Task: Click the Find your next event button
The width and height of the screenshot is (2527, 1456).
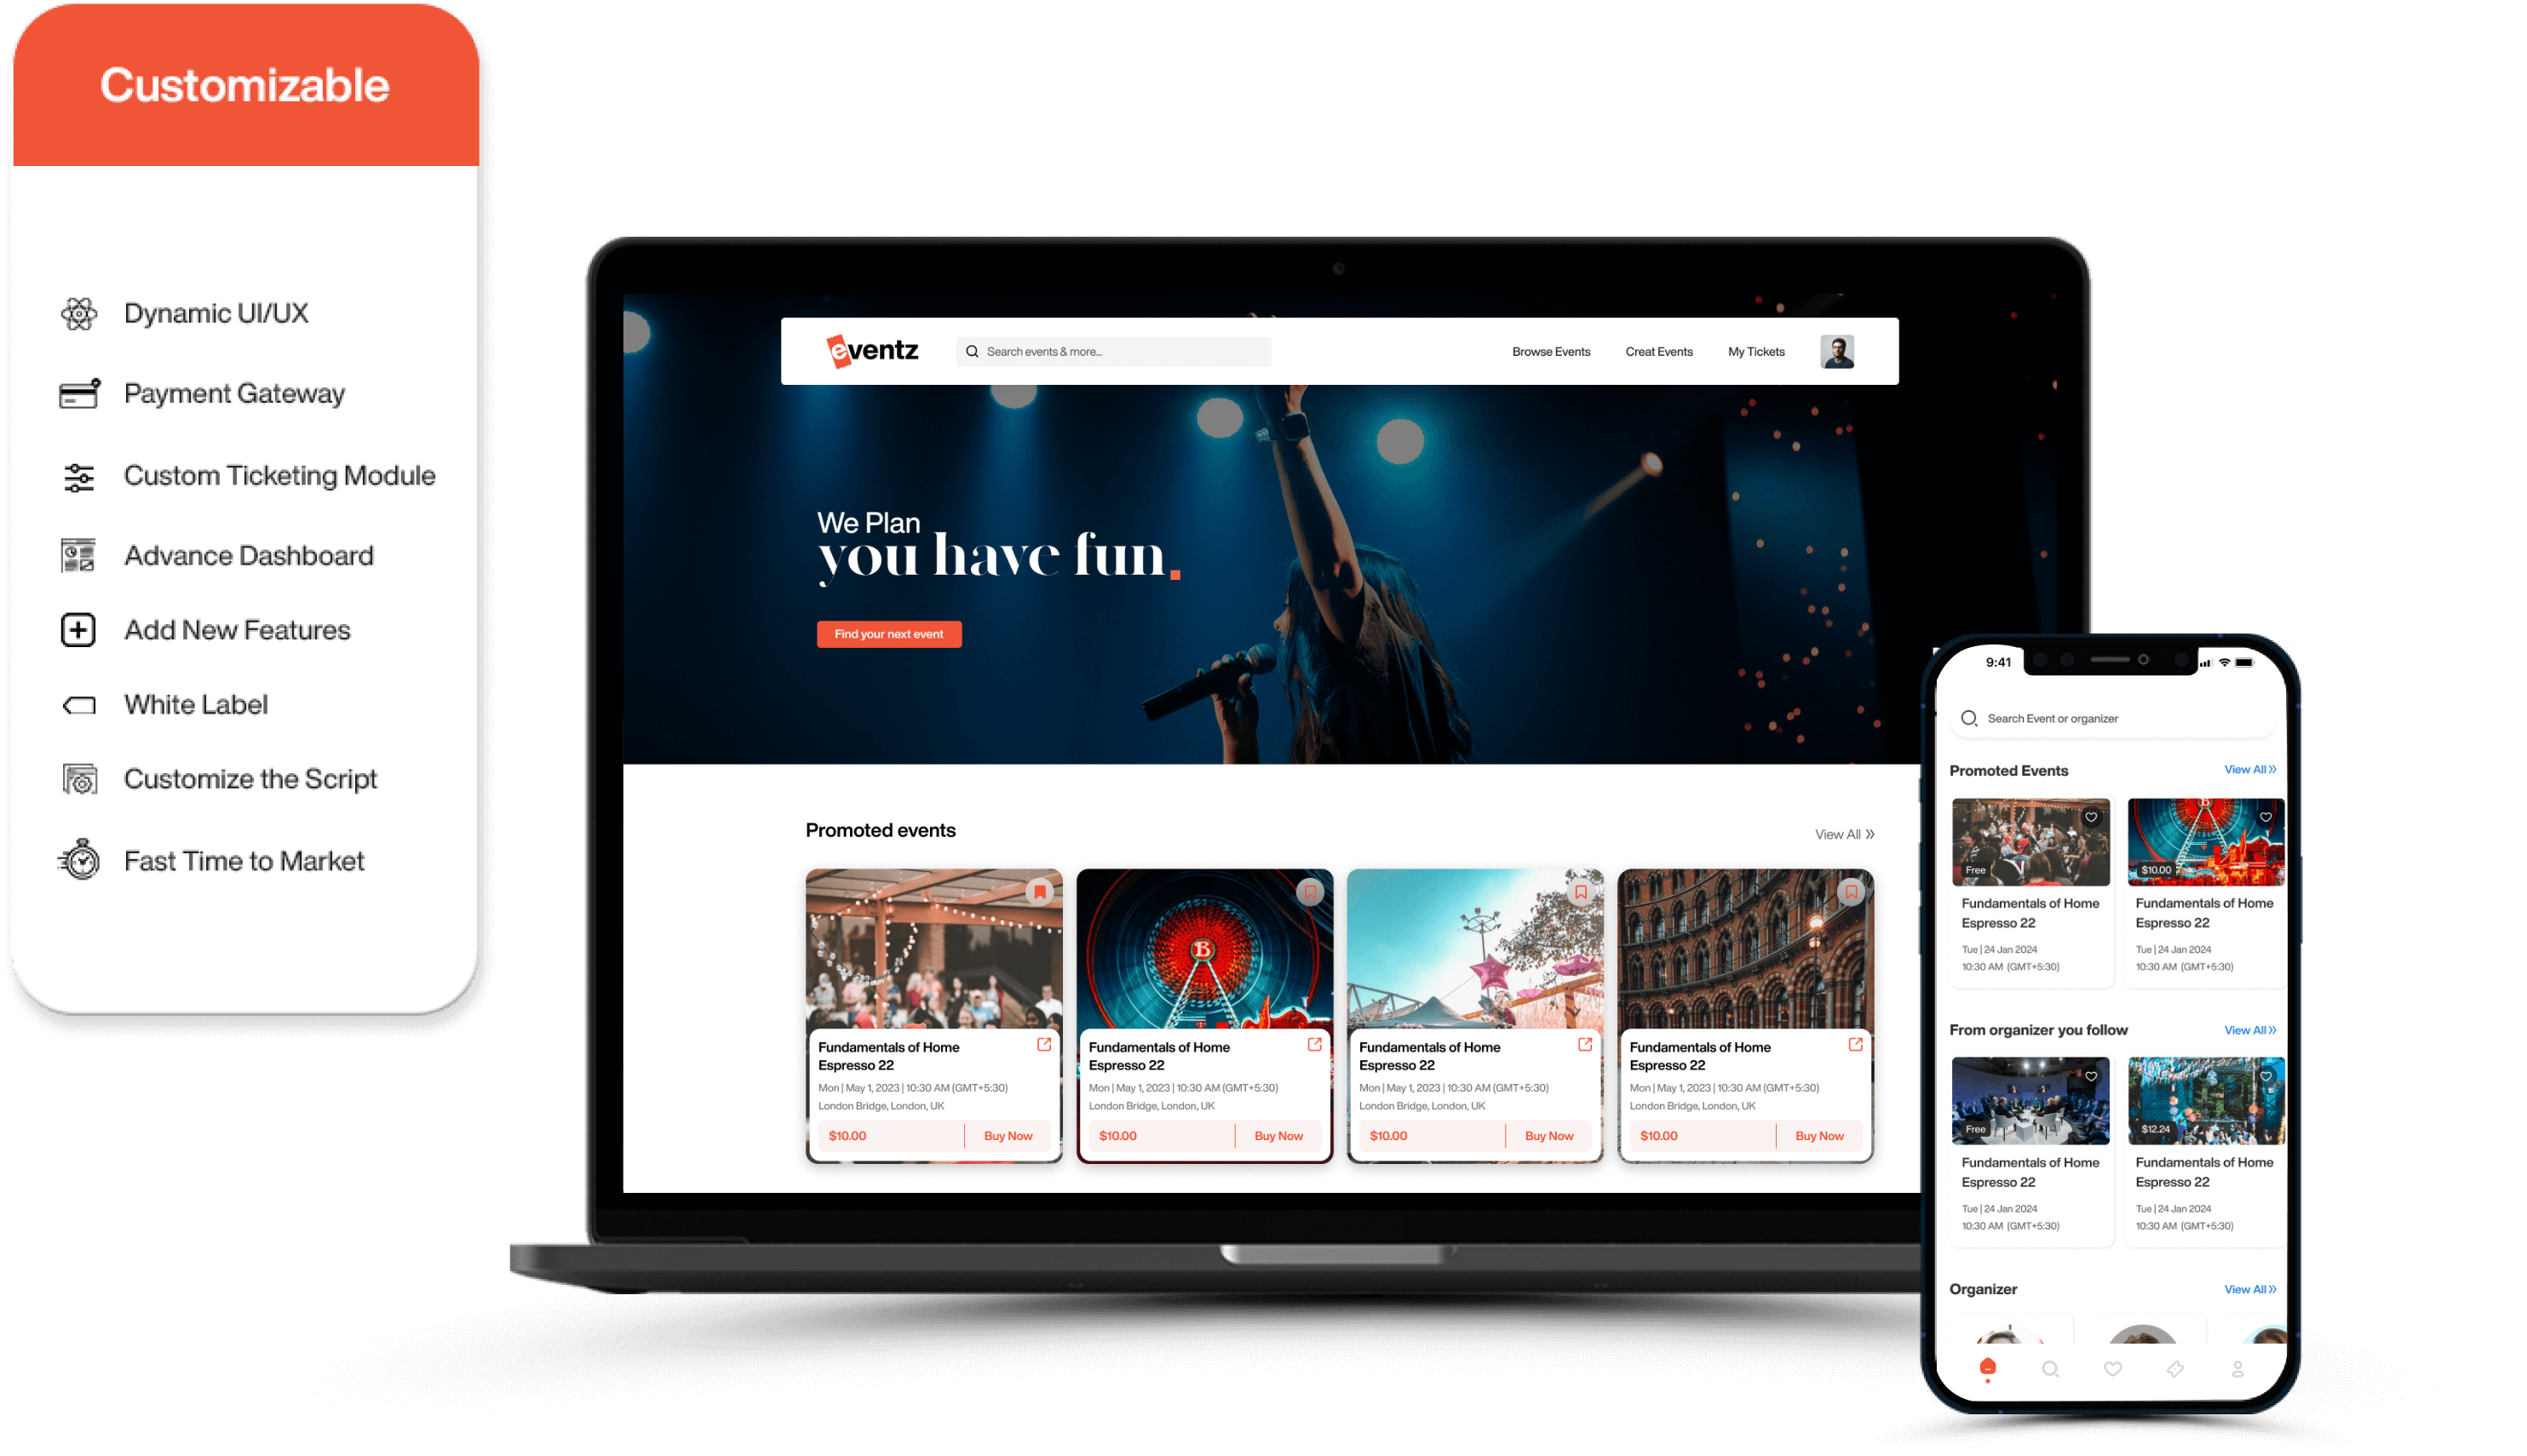Action: click(x=890, y=633)
